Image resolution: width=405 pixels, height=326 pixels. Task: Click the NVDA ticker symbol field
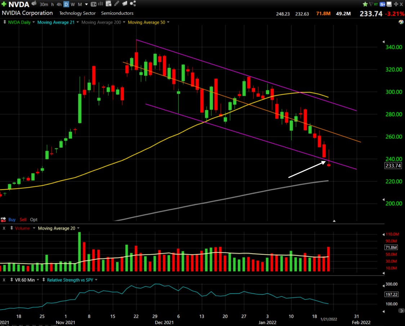coord(19,4)
